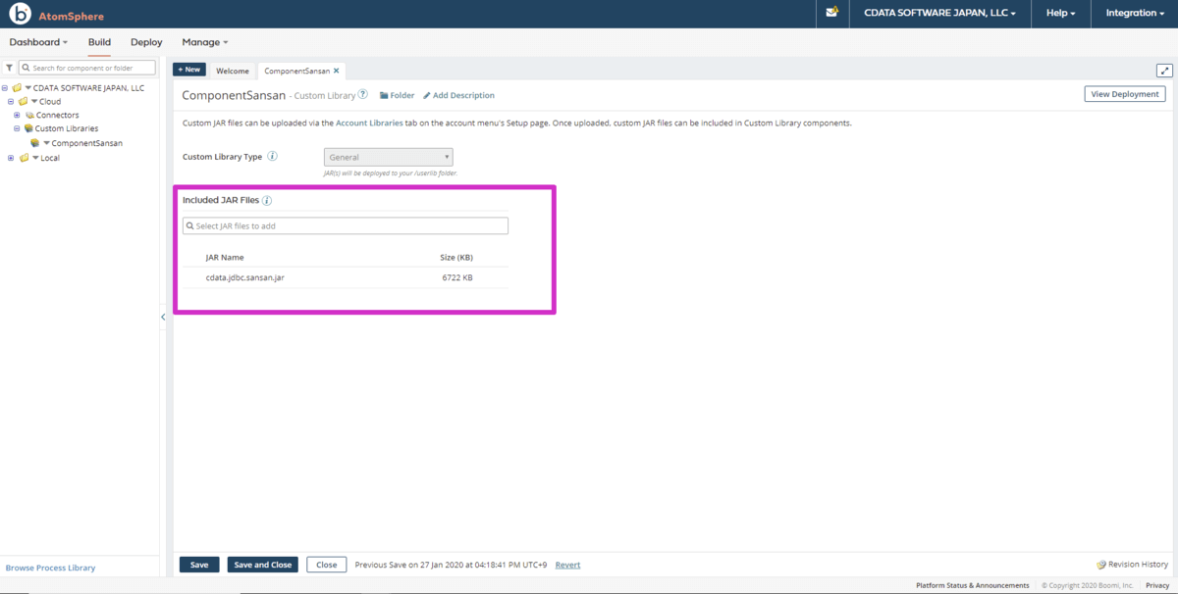Click the Custom Library help question icon

(x=363, y=95)
